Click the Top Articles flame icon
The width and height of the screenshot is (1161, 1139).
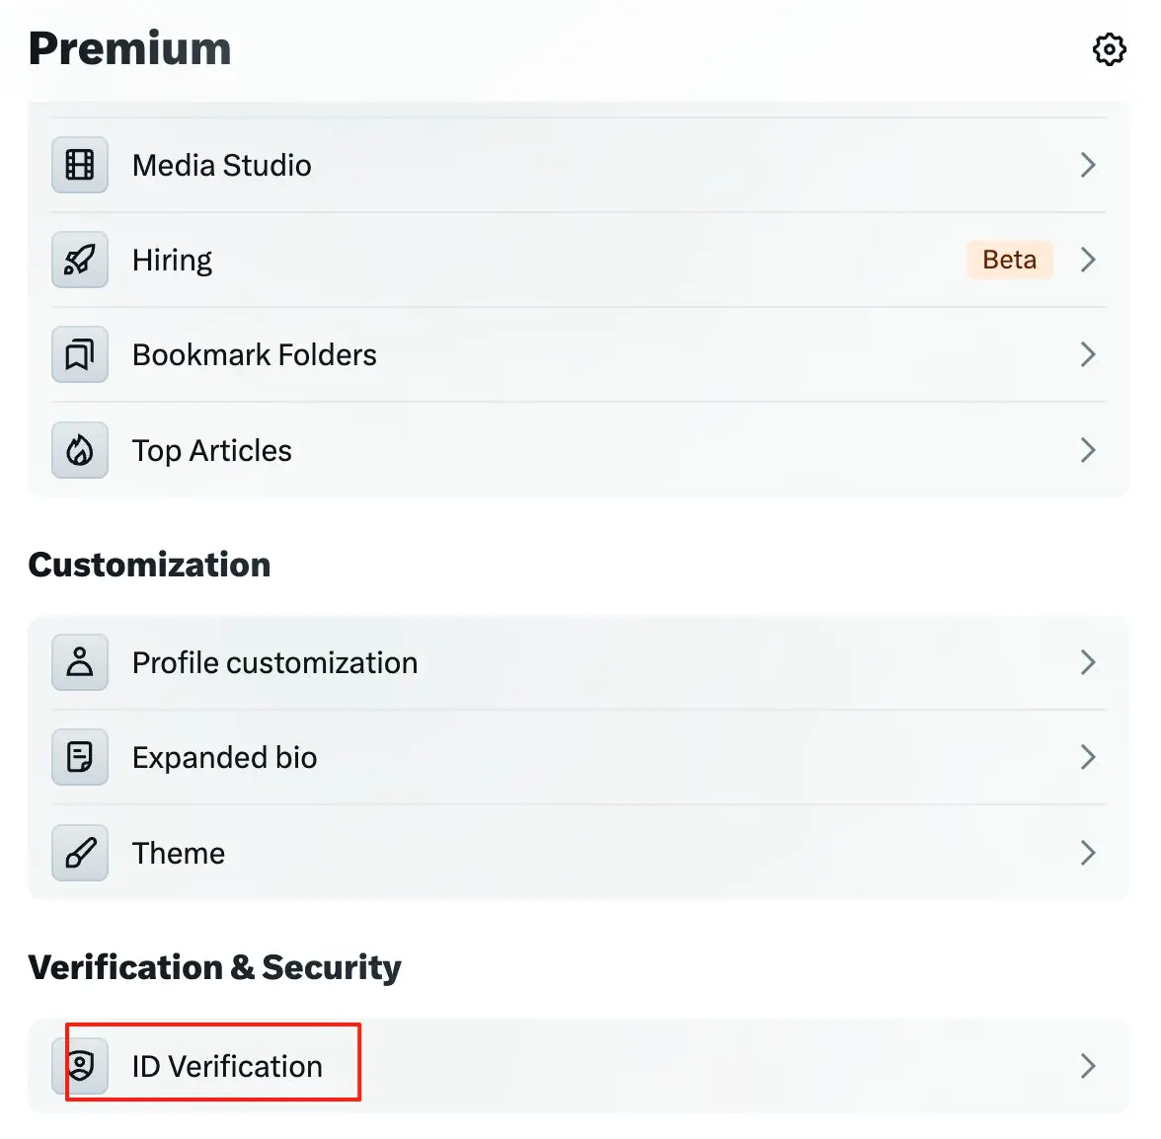(x=80, y=450)
